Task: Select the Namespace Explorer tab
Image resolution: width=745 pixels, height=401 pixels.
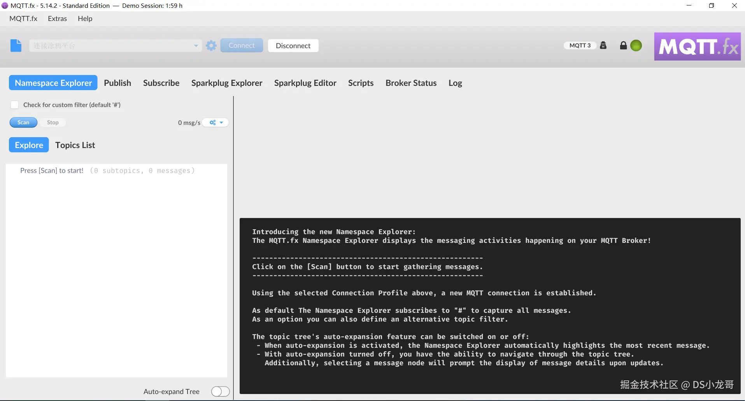Action: coord(53,83)
